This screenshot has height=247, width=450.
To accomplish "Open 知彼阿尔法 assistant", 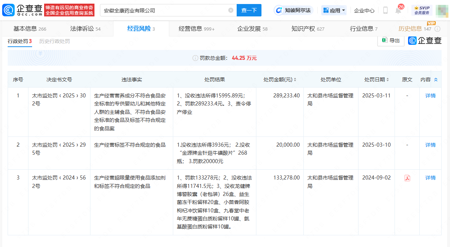I will coord(294,10).
